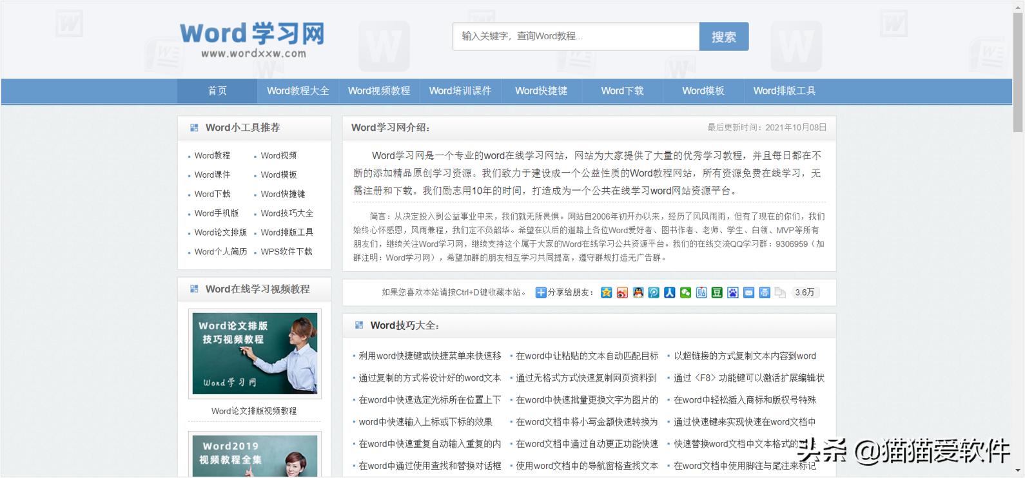Open Word教程 link in sidebar
1025x478 pixels.
(212, 156)
